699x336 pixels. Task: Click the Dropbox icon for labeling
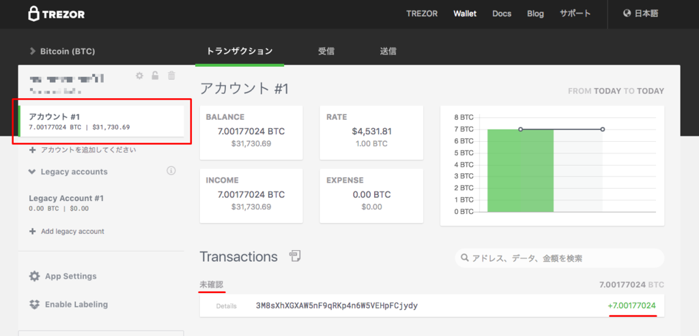34,305
